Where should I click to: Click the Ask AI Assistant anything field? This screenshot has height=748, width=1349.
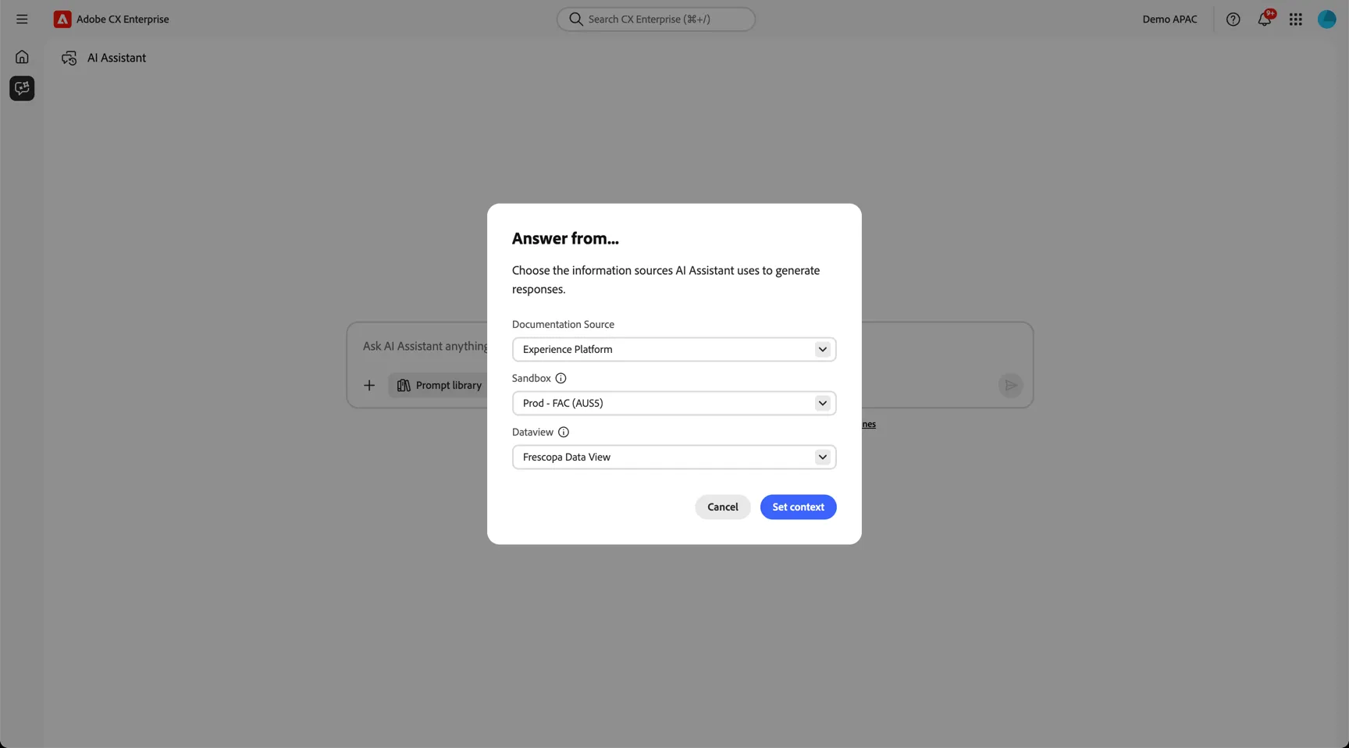pyautogui.click(x=425, y=346)
